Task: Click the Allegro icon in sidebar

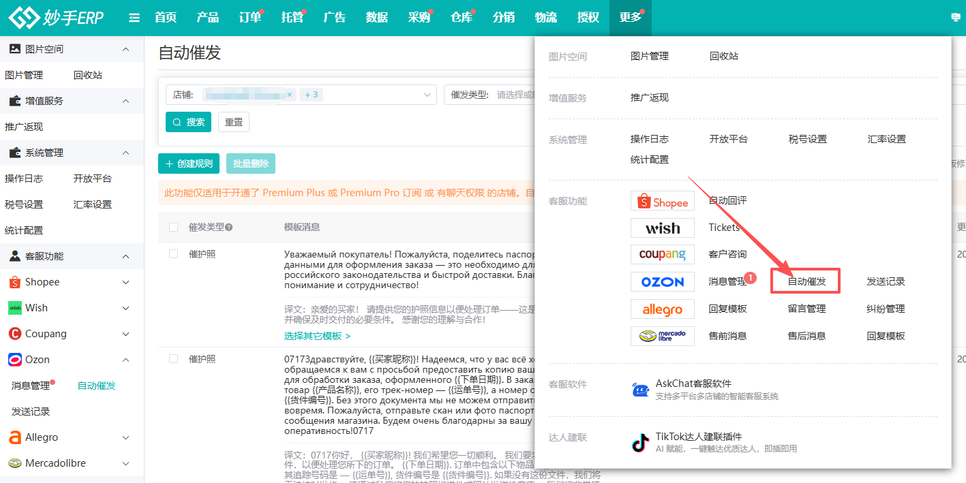Action: pos(14,437)
